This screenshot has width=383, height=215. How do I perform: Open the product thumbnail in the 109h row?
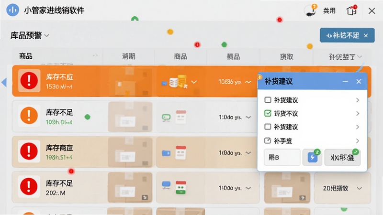pyautogui.click(x=130, y=117)
